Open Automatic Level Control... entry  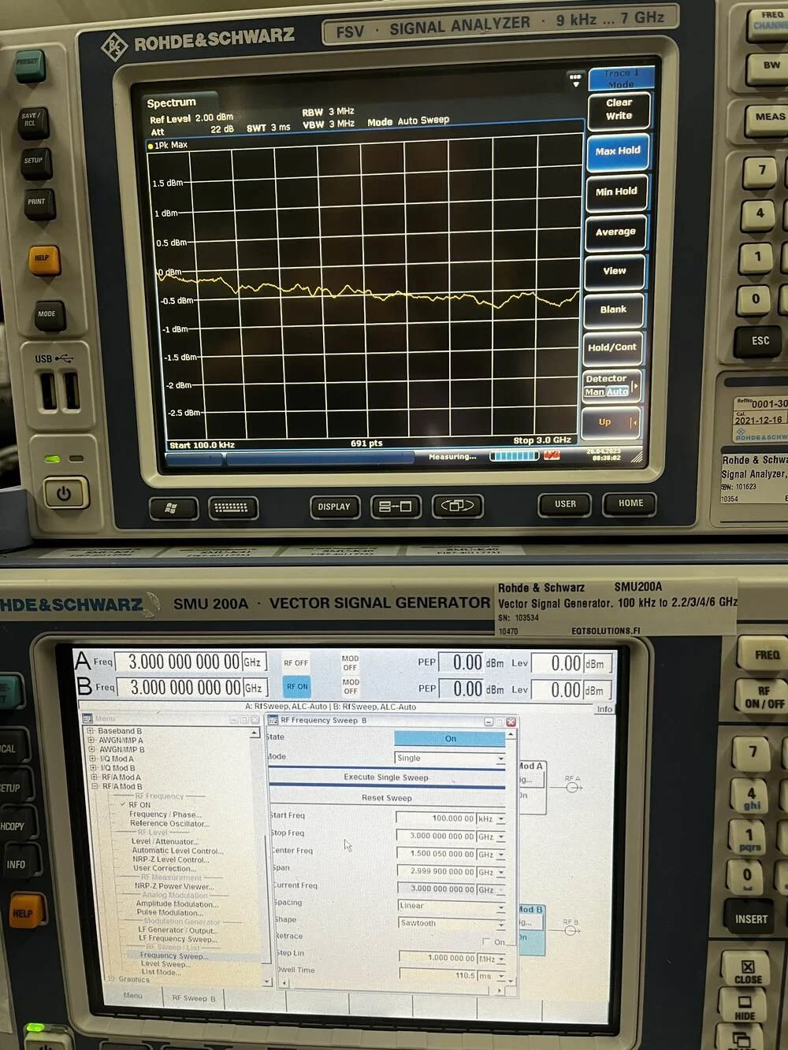pyautogui.click(x=178, y=851)
